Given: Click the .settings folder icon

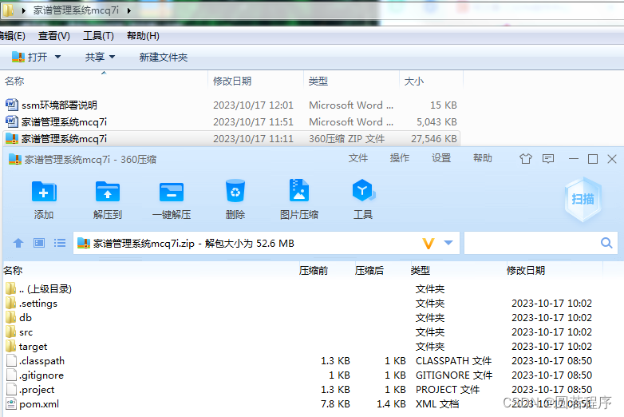Looking at the screenshot, I should [x=11, y=303].
